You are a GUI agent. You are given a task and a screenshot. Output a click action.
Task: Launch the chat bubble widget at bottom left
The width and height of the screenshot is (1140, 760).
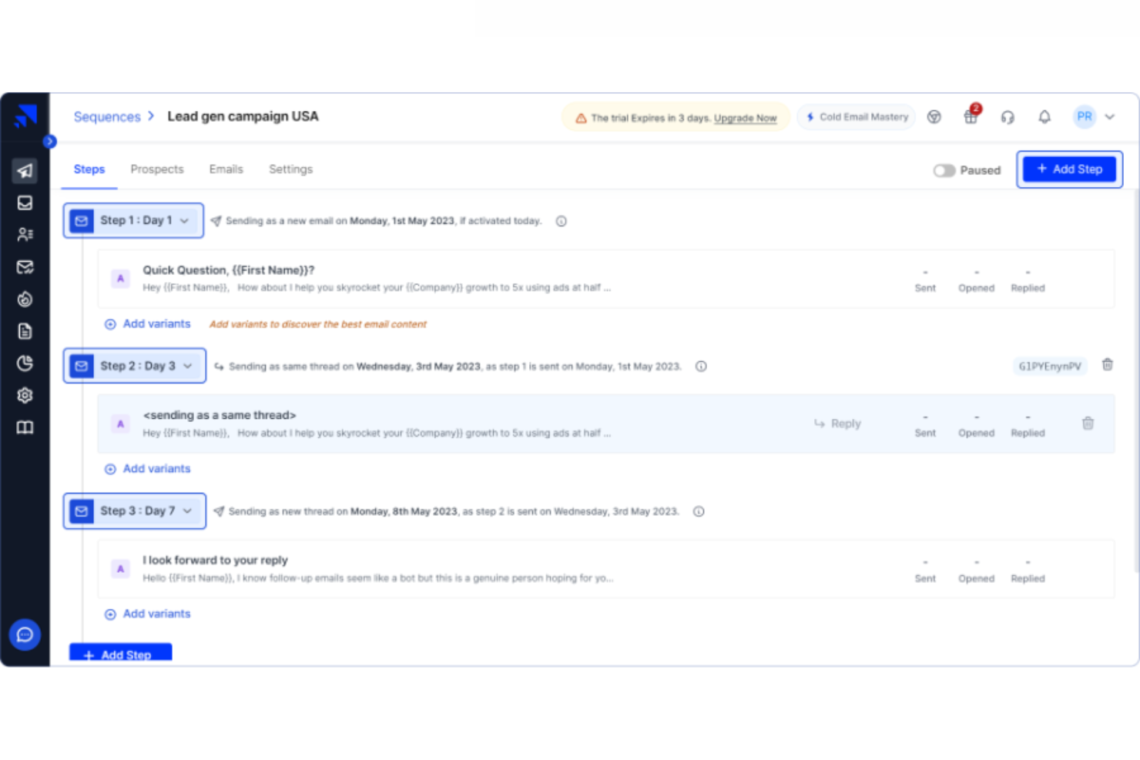point(25,634)
